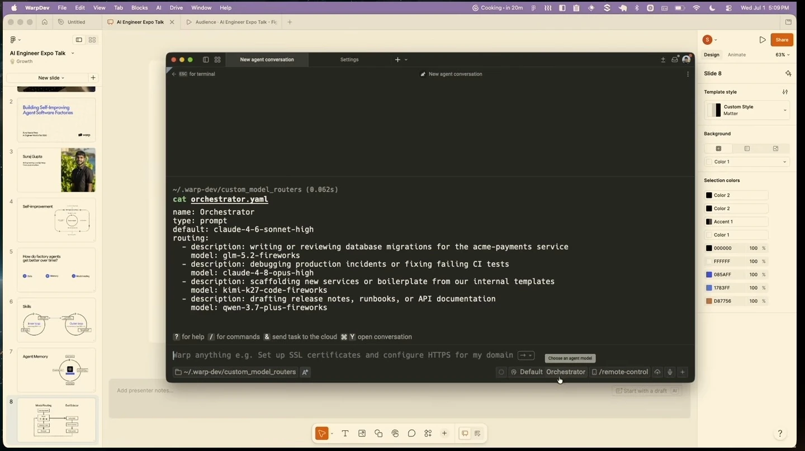
Task: Select solid fill background type
Action: click(718, 148)
